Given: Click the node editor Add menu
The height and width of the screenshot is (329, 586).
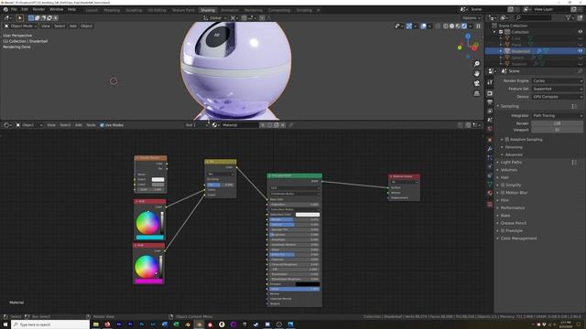Looking at the screenshot, I should click(x=79, y=125).
